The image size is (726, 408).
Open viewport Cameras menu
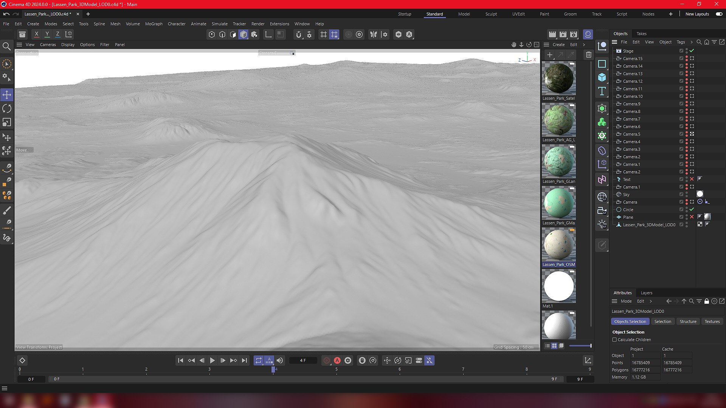click(48, 45)
